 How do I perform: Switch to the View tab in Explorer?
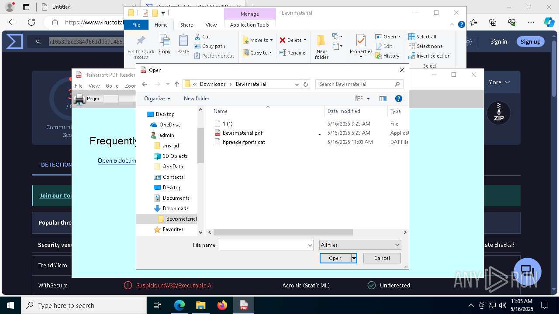pyautogui.click(x=211, y=25)
